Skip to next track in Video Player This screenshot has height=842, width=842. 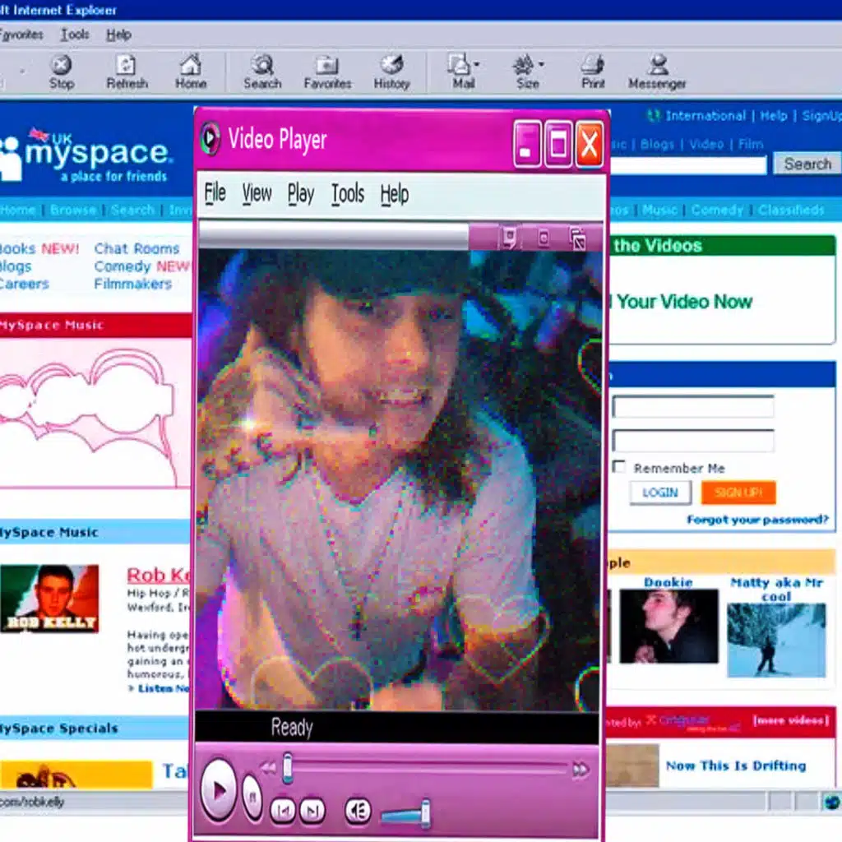pyautogui.click(x=312, y=810)
